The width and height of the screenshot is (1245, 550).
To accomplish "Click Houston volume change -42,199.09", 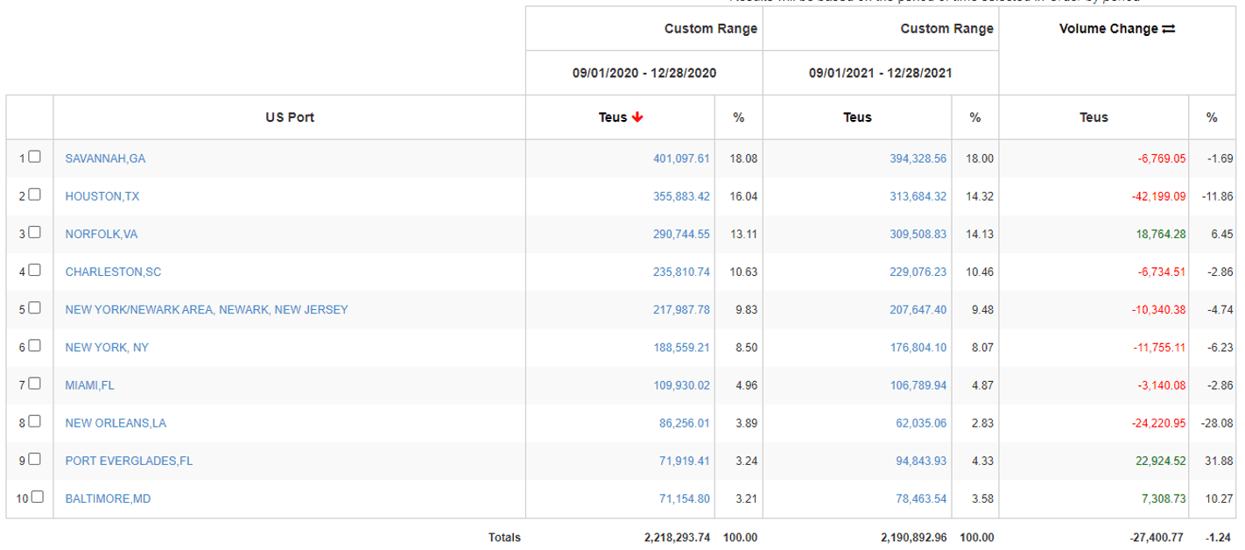I will point(1158,196).
